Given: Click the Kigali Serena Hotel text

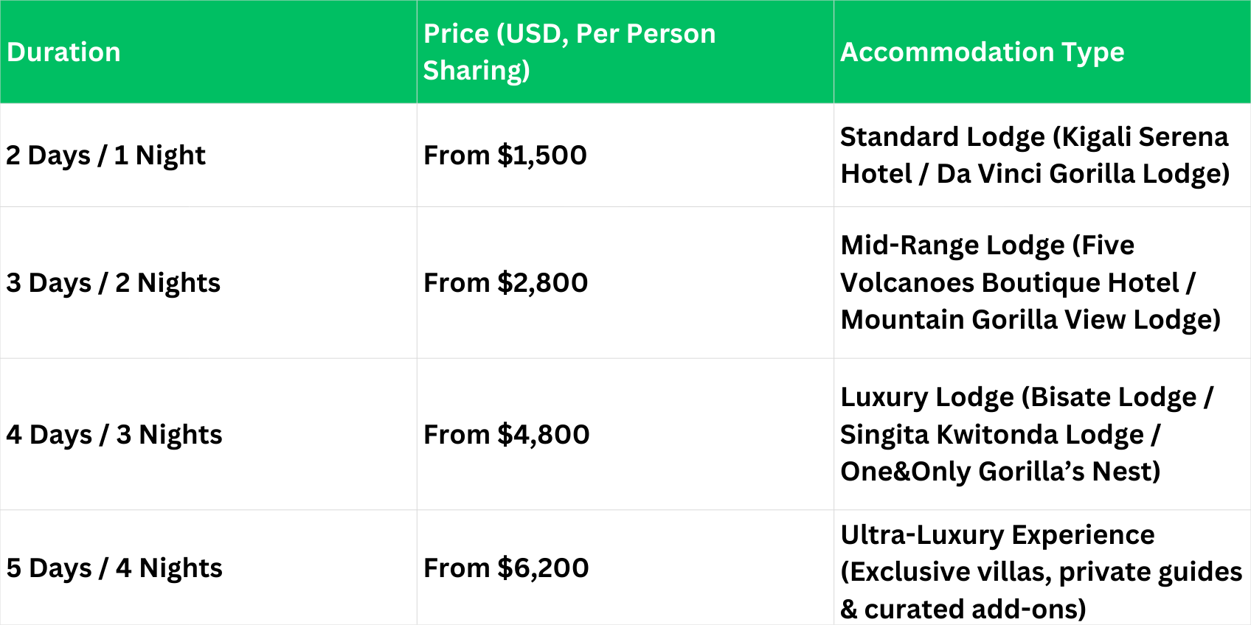Looking at the screenshot, I should 1144,137.
